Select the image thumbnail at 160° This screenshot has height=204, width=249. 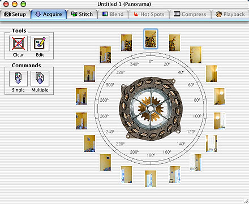[175, 175]
